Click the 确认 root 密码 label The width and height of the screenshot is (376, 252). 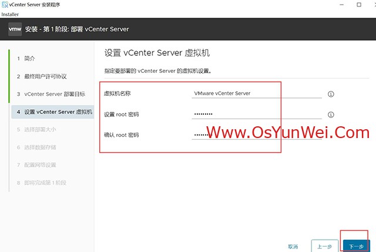coord(122,135)
